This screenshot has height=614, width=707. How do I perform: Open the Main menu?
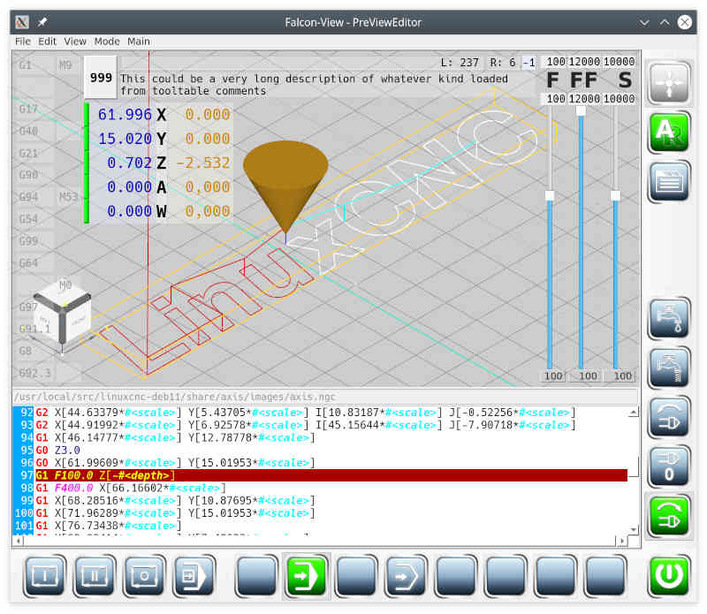(x=139, y=42)
